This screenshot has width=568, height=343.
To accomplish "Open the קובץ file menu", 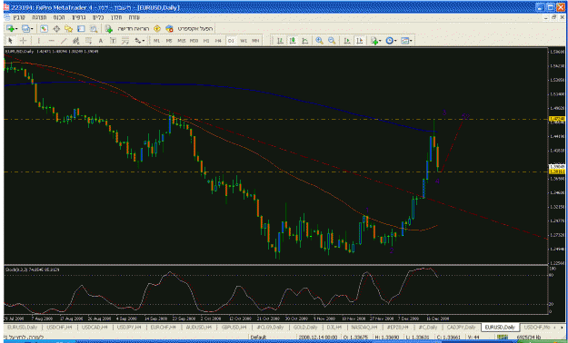I will point(19,17).
